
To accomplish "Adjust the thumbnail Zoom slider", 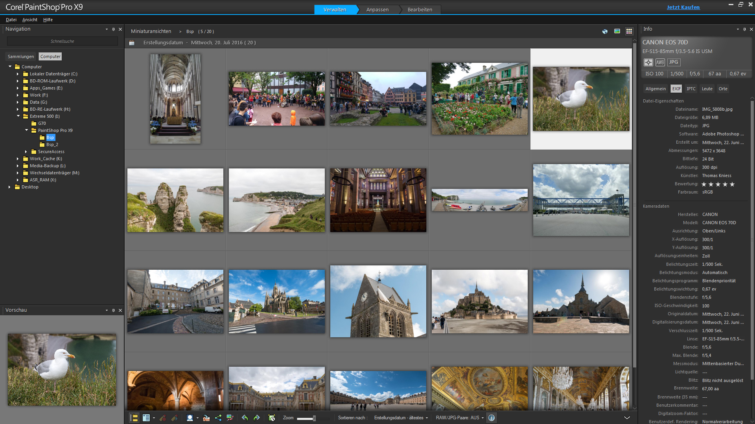I will pos(314,418).
